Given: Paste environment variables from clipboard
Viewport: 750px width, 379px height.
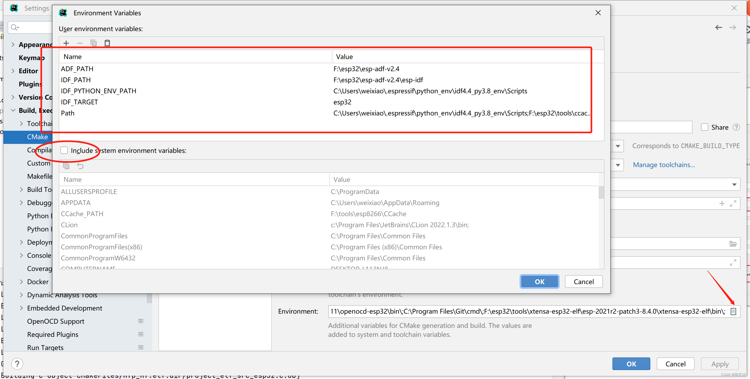Looking at the screenshot, I should click(107, 43).
